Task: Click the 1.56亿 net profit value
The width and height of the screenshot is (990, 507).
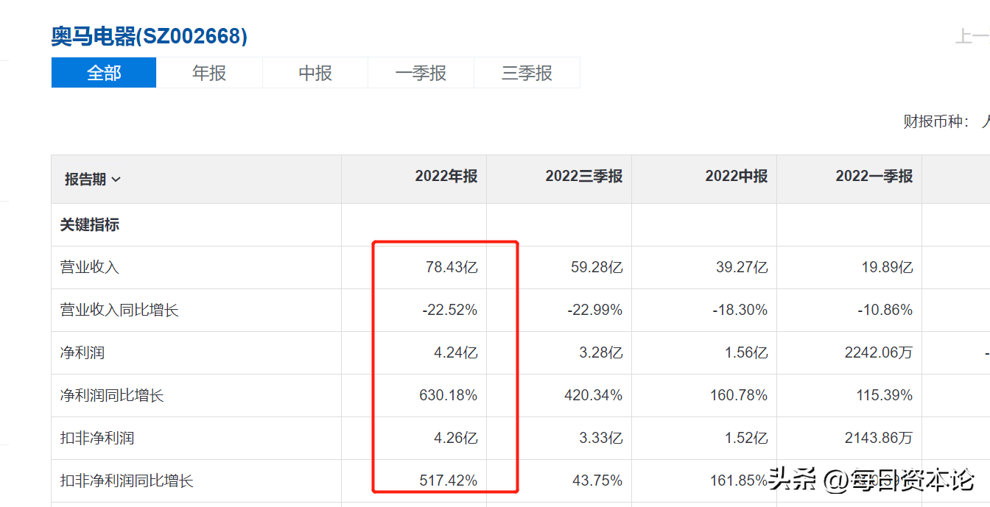Action: click(x=745, y=352)
